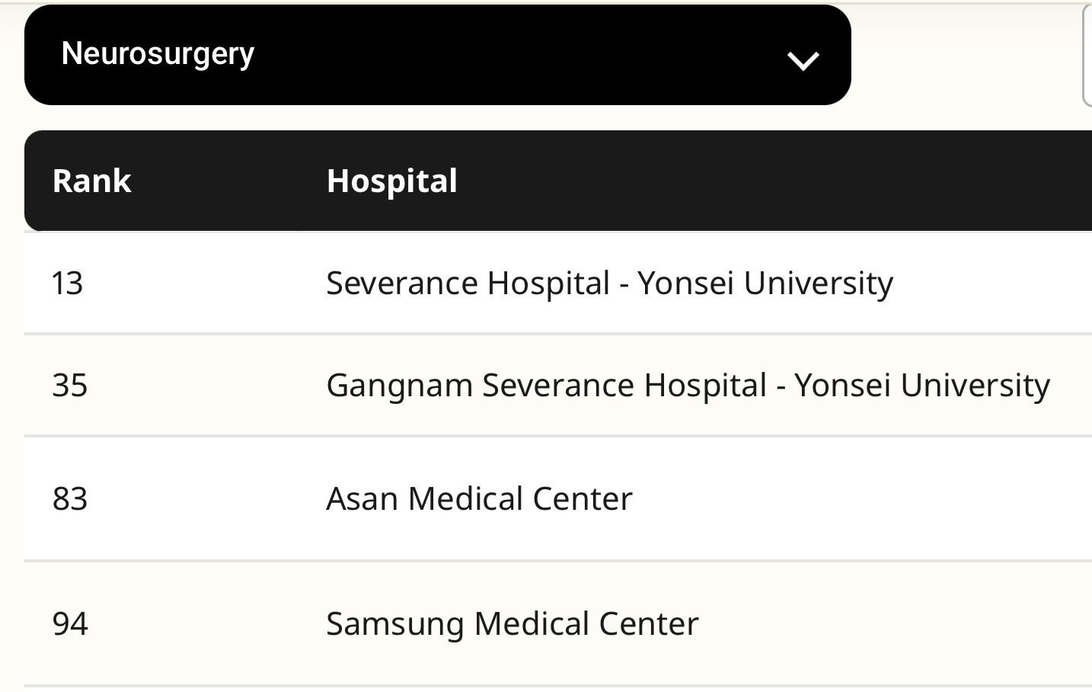The height and width of the screenshot is (692, 1092).
Task: Click rank number 35
Action: tap(70, 386)
